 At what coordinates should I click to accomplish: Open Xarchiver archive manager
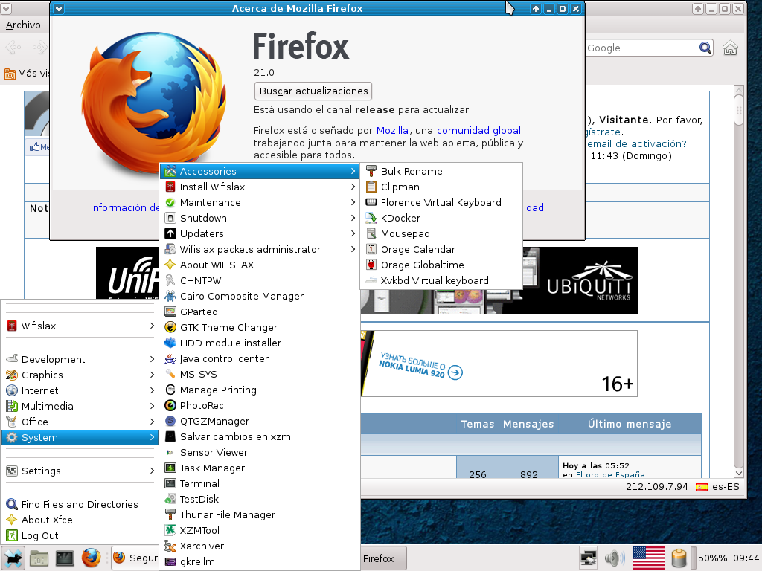(260, 546)
